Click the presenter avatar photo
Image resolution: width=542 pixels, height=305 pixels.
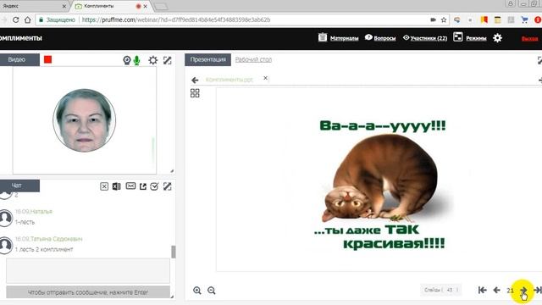click(85, 120)
